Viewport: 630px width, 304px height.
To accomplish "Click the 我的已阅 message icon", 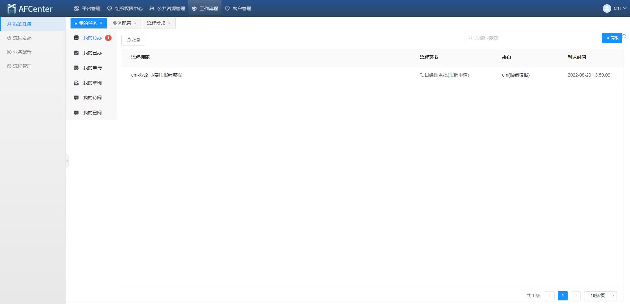I will (76, 113).
